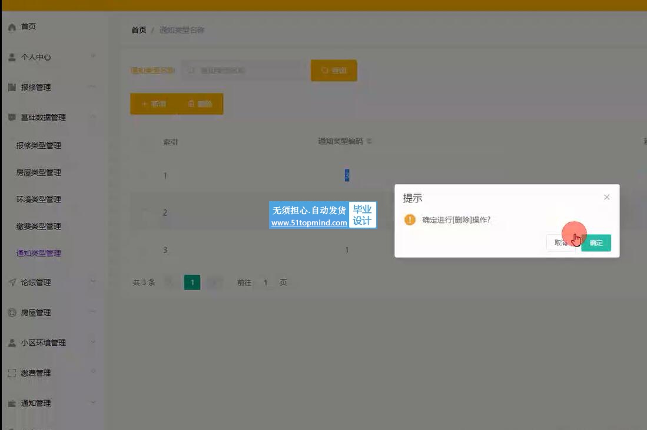Click the 个人中心 user icon
647x430 pixels.
(x=12, y=57)
